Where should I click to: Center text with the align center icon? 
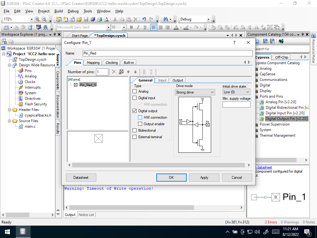coord(161,27)
